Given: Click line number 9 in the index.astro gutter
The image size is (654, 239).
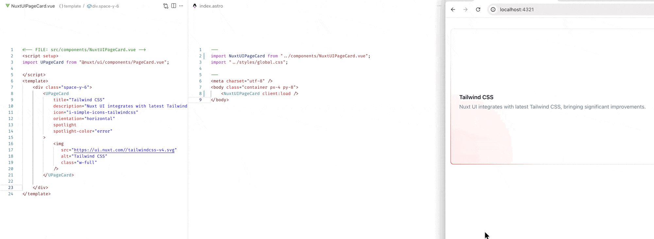Looking at the screenshot, I should click(200, 100).
